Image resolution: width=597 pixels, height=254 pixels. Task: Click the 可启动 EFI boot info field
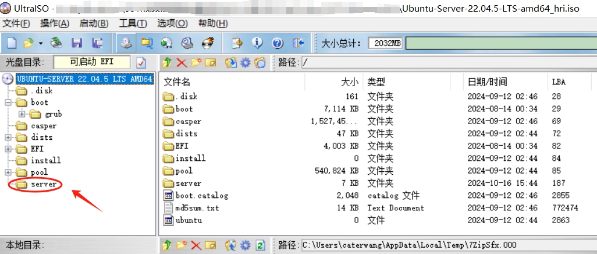point(92,62)
